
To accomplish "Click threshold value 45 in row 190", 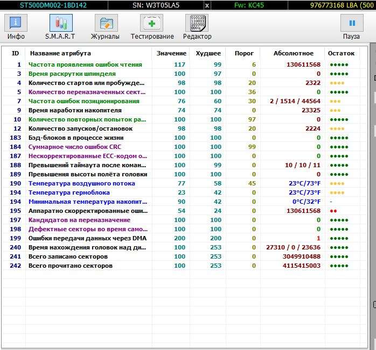I will coord(252,183).
